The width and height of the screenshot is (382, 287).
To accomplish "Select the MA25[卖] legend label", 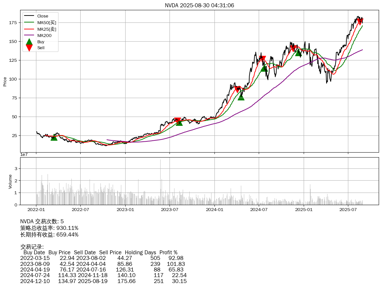I will pyautogui.click(x=47, y=29).
